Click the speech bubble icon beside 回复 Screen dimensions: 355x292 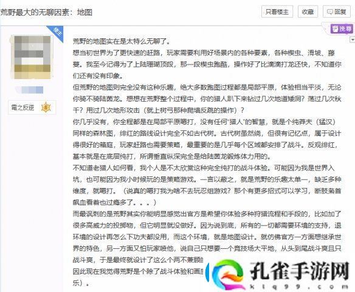330,12
